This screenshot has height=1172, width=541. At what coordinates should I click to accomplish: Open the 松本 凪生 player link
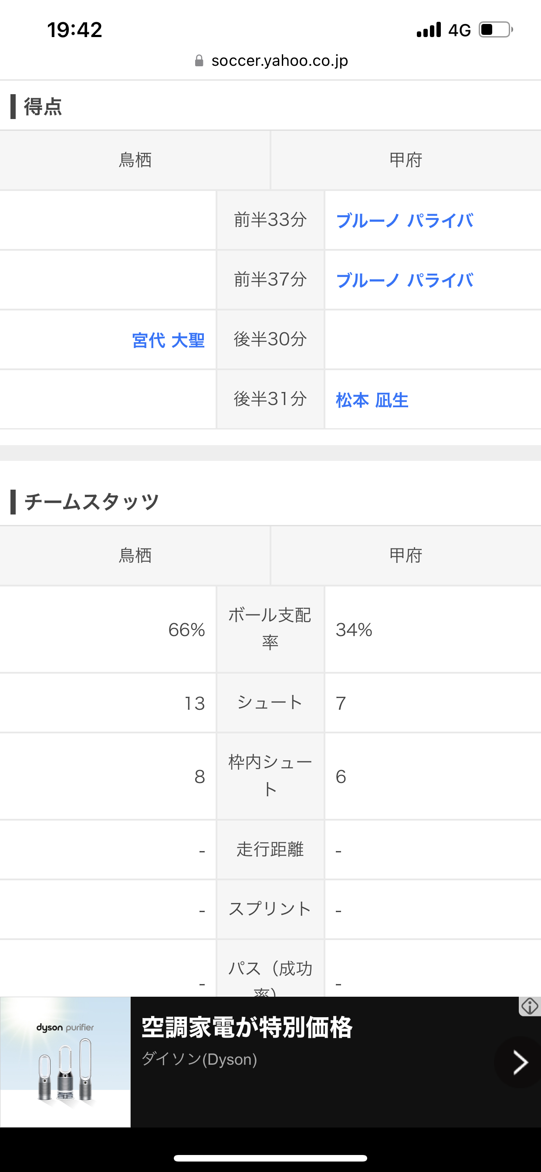pyautogui.click(x=372, y=400)
